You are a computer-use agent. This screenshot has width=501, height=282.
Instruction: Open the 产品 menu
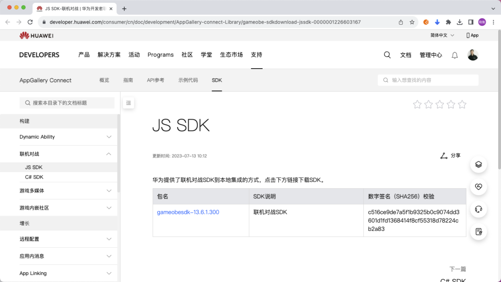click(84, 55)
